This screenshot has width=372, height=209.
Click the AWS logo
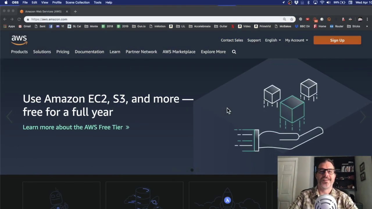19,40
